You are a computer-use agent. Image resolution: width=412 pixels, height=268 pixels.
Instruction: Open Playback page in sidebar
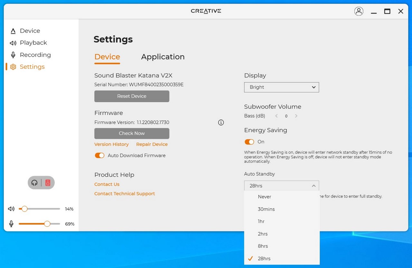point(33,43)
